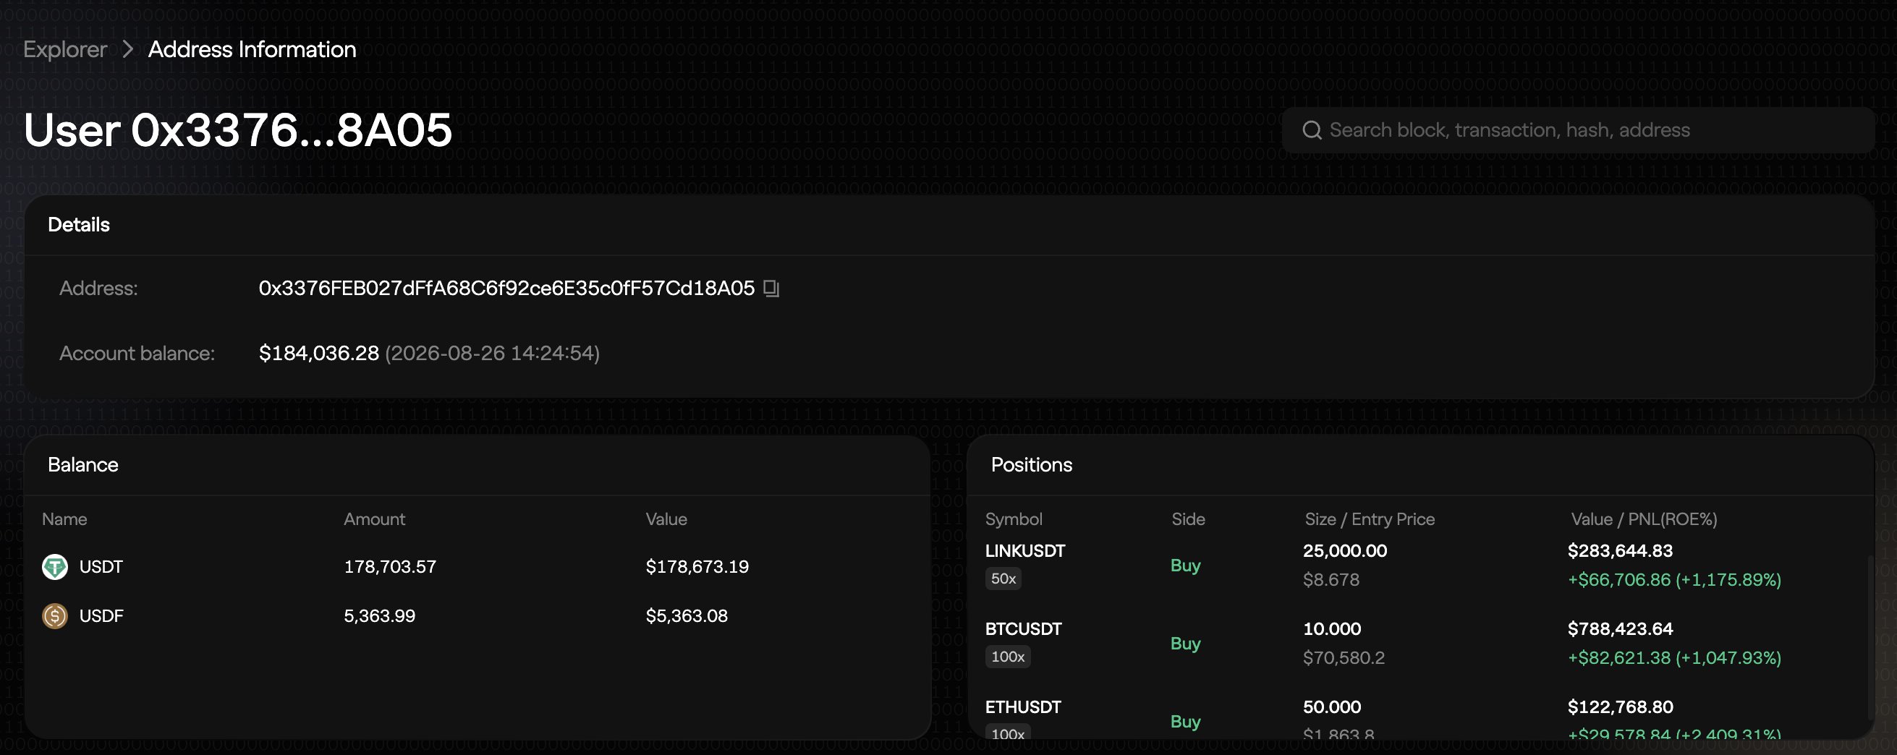This screenshot has height=755, width=1897.
Task: Click USDF value $5,363.08
Action: [687, 616]
